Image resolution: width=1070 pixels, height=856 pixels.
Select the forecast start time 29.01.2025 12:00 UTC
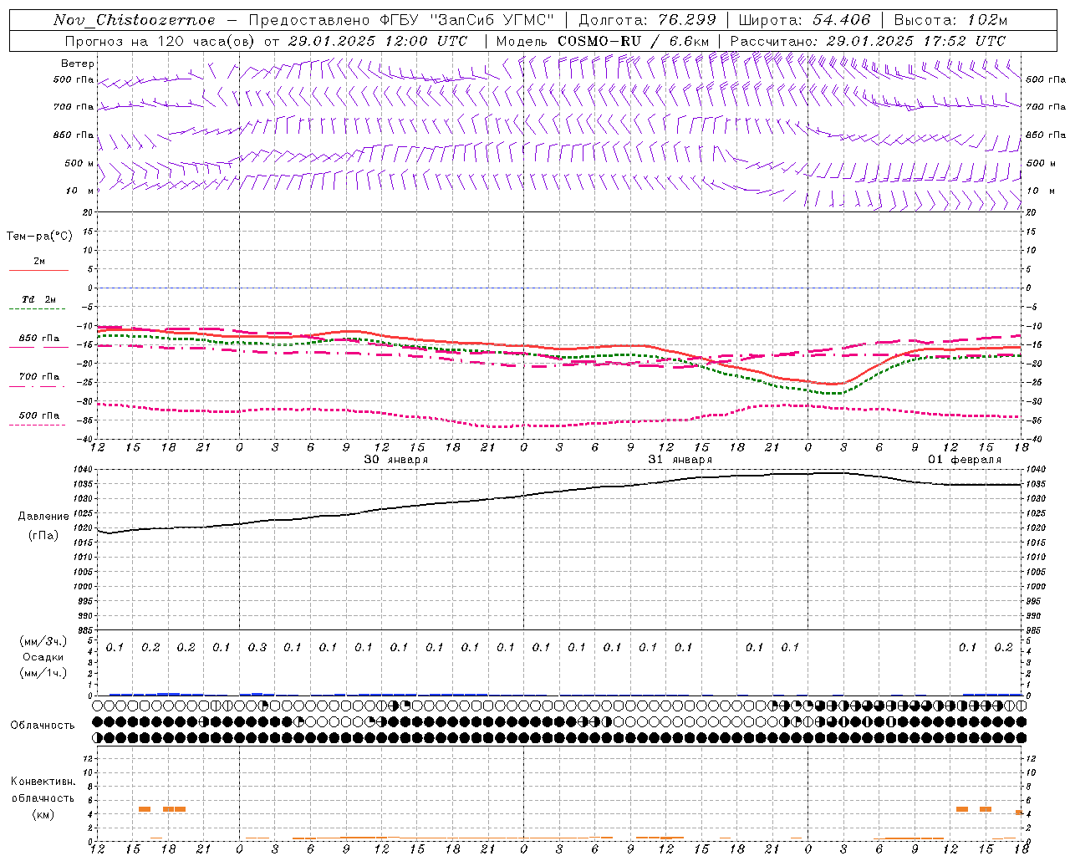tap(377, 41)
